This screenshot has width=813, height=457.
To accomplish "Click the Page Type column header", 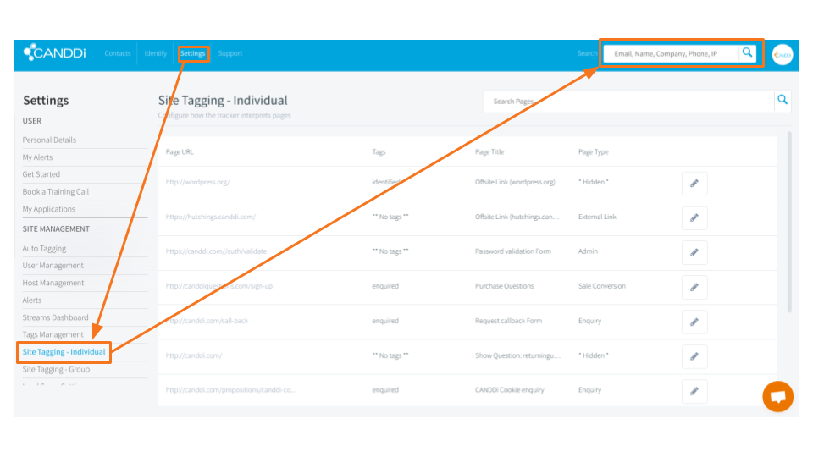I will (x=593, y=151).
